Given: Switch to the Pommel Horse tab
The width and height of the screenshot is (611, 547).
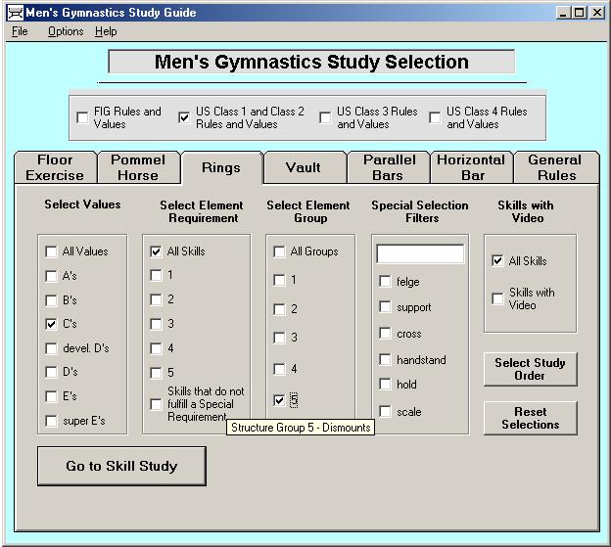Looking at the screenshot, I should [138, 167].
